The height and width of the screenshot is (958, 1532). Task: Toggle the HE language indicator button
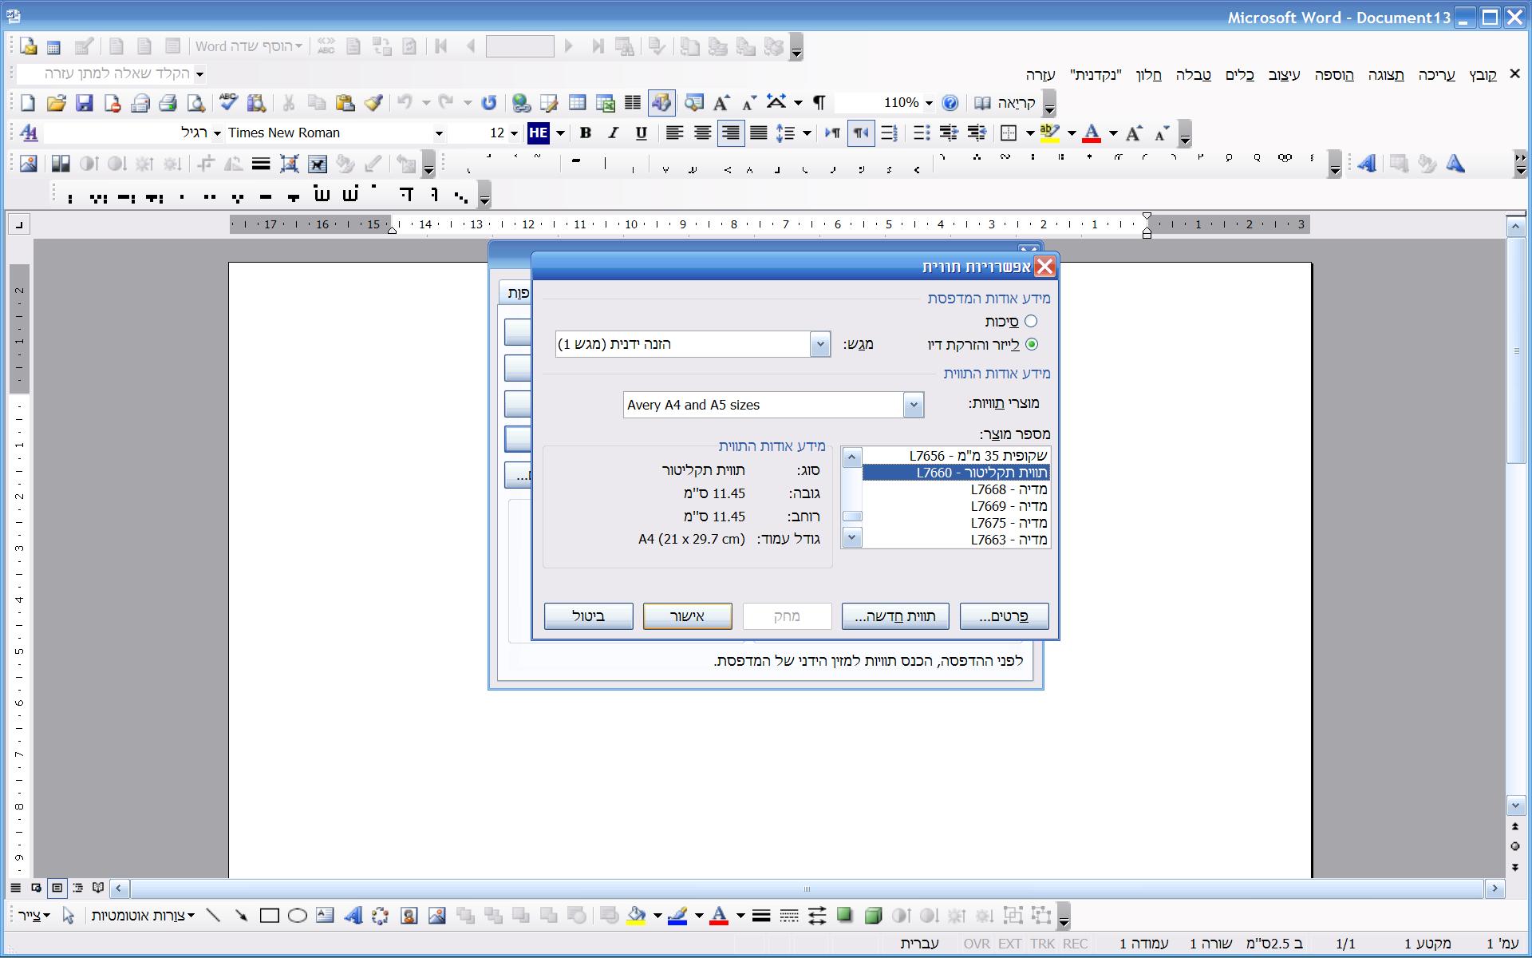click(x=539, y=133)
